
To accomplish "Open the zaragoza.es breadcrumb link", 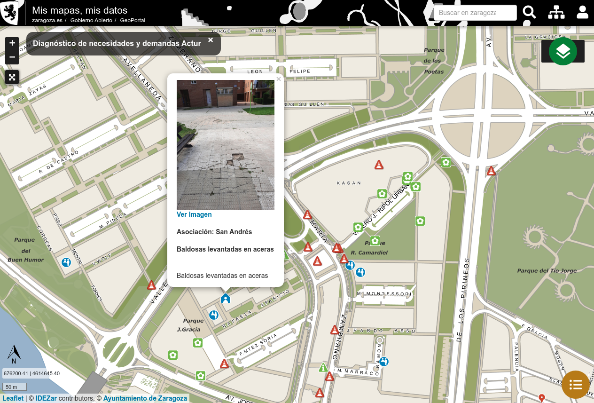I will coord(47,20).
